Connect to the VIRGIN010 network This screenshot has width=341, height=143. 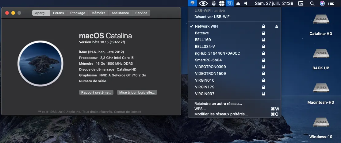coord(234,80)
